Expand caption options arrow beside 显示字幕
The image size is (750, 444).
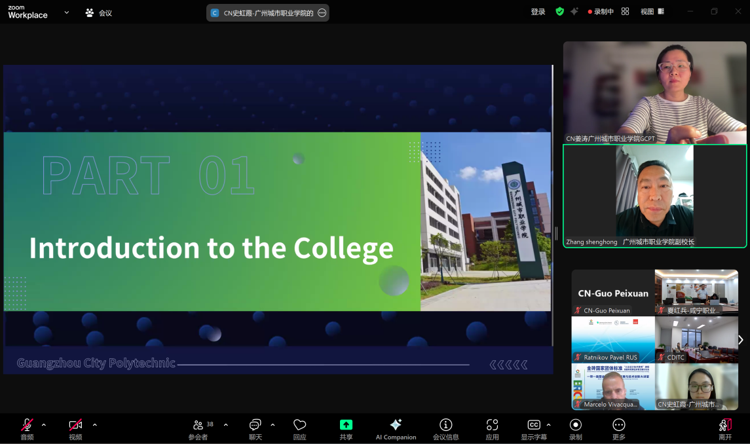point(549,425)
